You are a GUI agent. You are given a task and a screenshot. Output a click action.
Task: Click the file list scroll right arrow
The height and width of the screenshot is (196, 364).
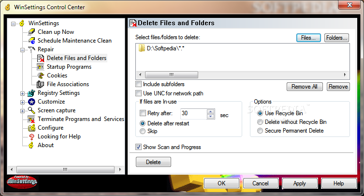tap(345, 75)
